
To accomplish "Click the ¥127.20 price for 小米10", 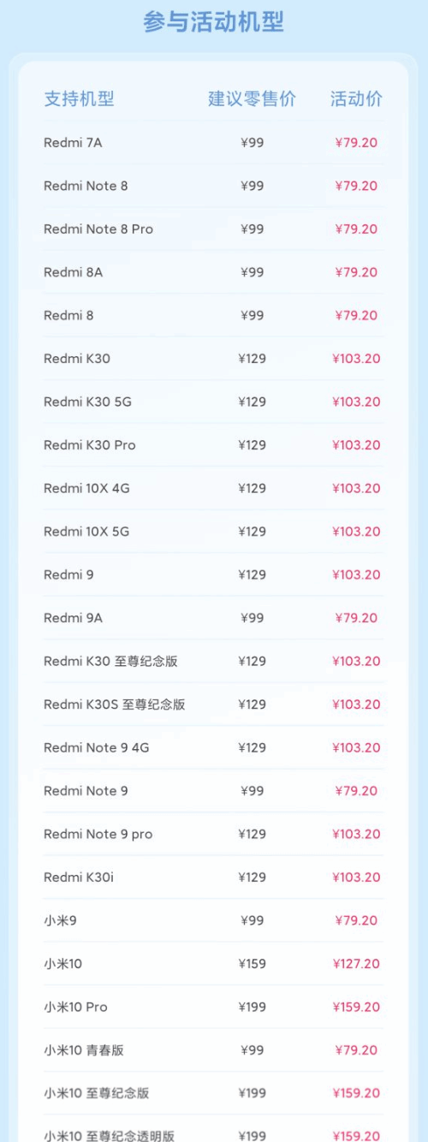I will (356, 964).
